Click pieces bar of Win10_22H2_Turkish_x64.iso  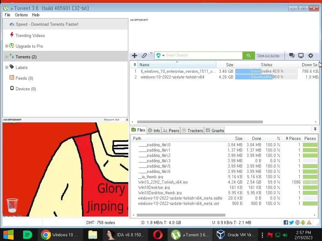point(310,182)
